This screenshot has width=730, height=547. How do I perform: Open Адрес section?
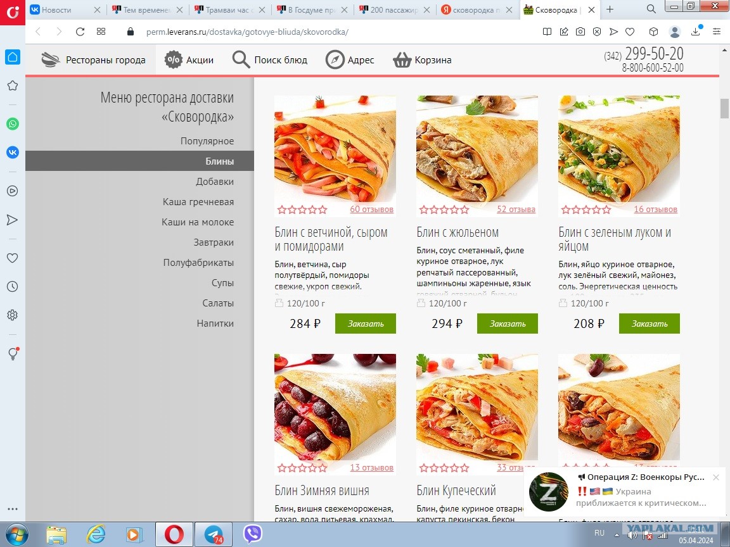tap(350, 60)
